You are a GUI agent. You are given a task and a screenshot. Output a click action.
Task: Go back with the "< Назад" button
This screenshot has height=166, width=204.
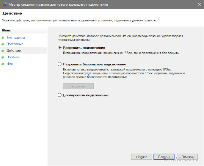pyautogui.click(x=142, y=157)
